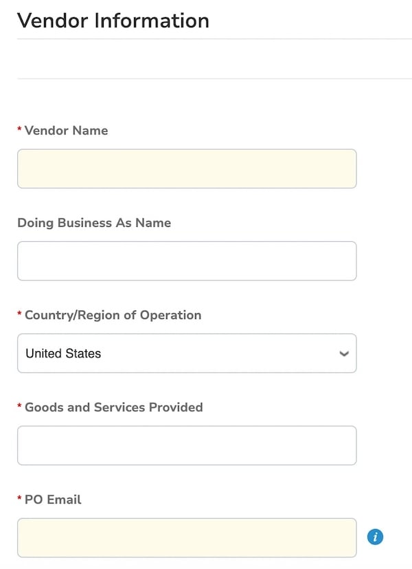Click the Goods and Services Provided label
This screenshot has height=569, width=412.
coord(113,407)
